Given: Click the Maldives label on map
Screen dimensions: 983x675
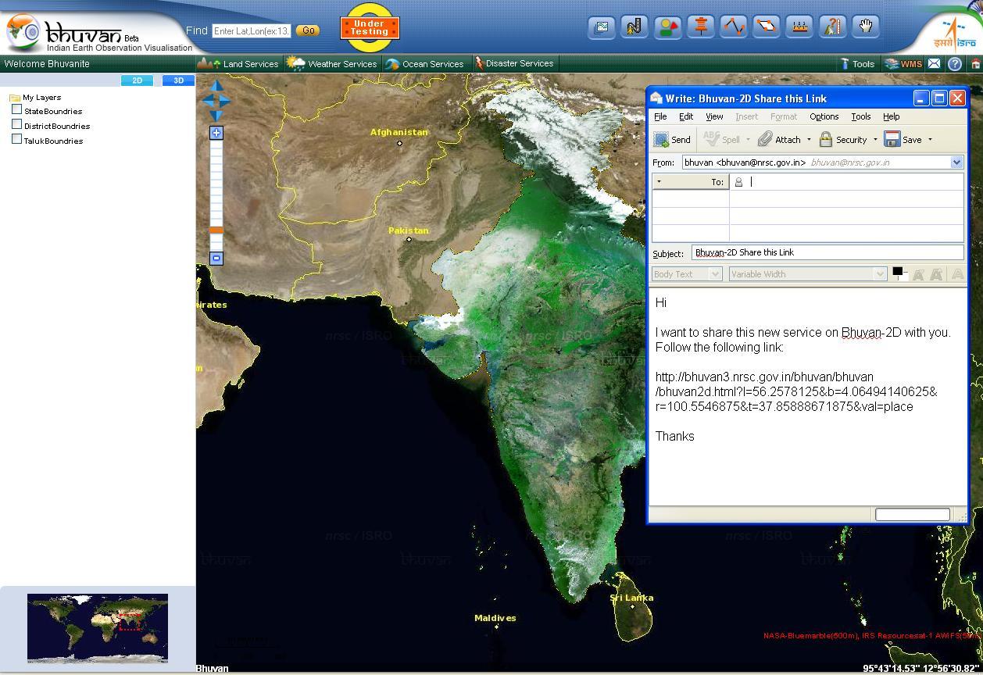Looking at the screenshot, I should tap(495, 618).
